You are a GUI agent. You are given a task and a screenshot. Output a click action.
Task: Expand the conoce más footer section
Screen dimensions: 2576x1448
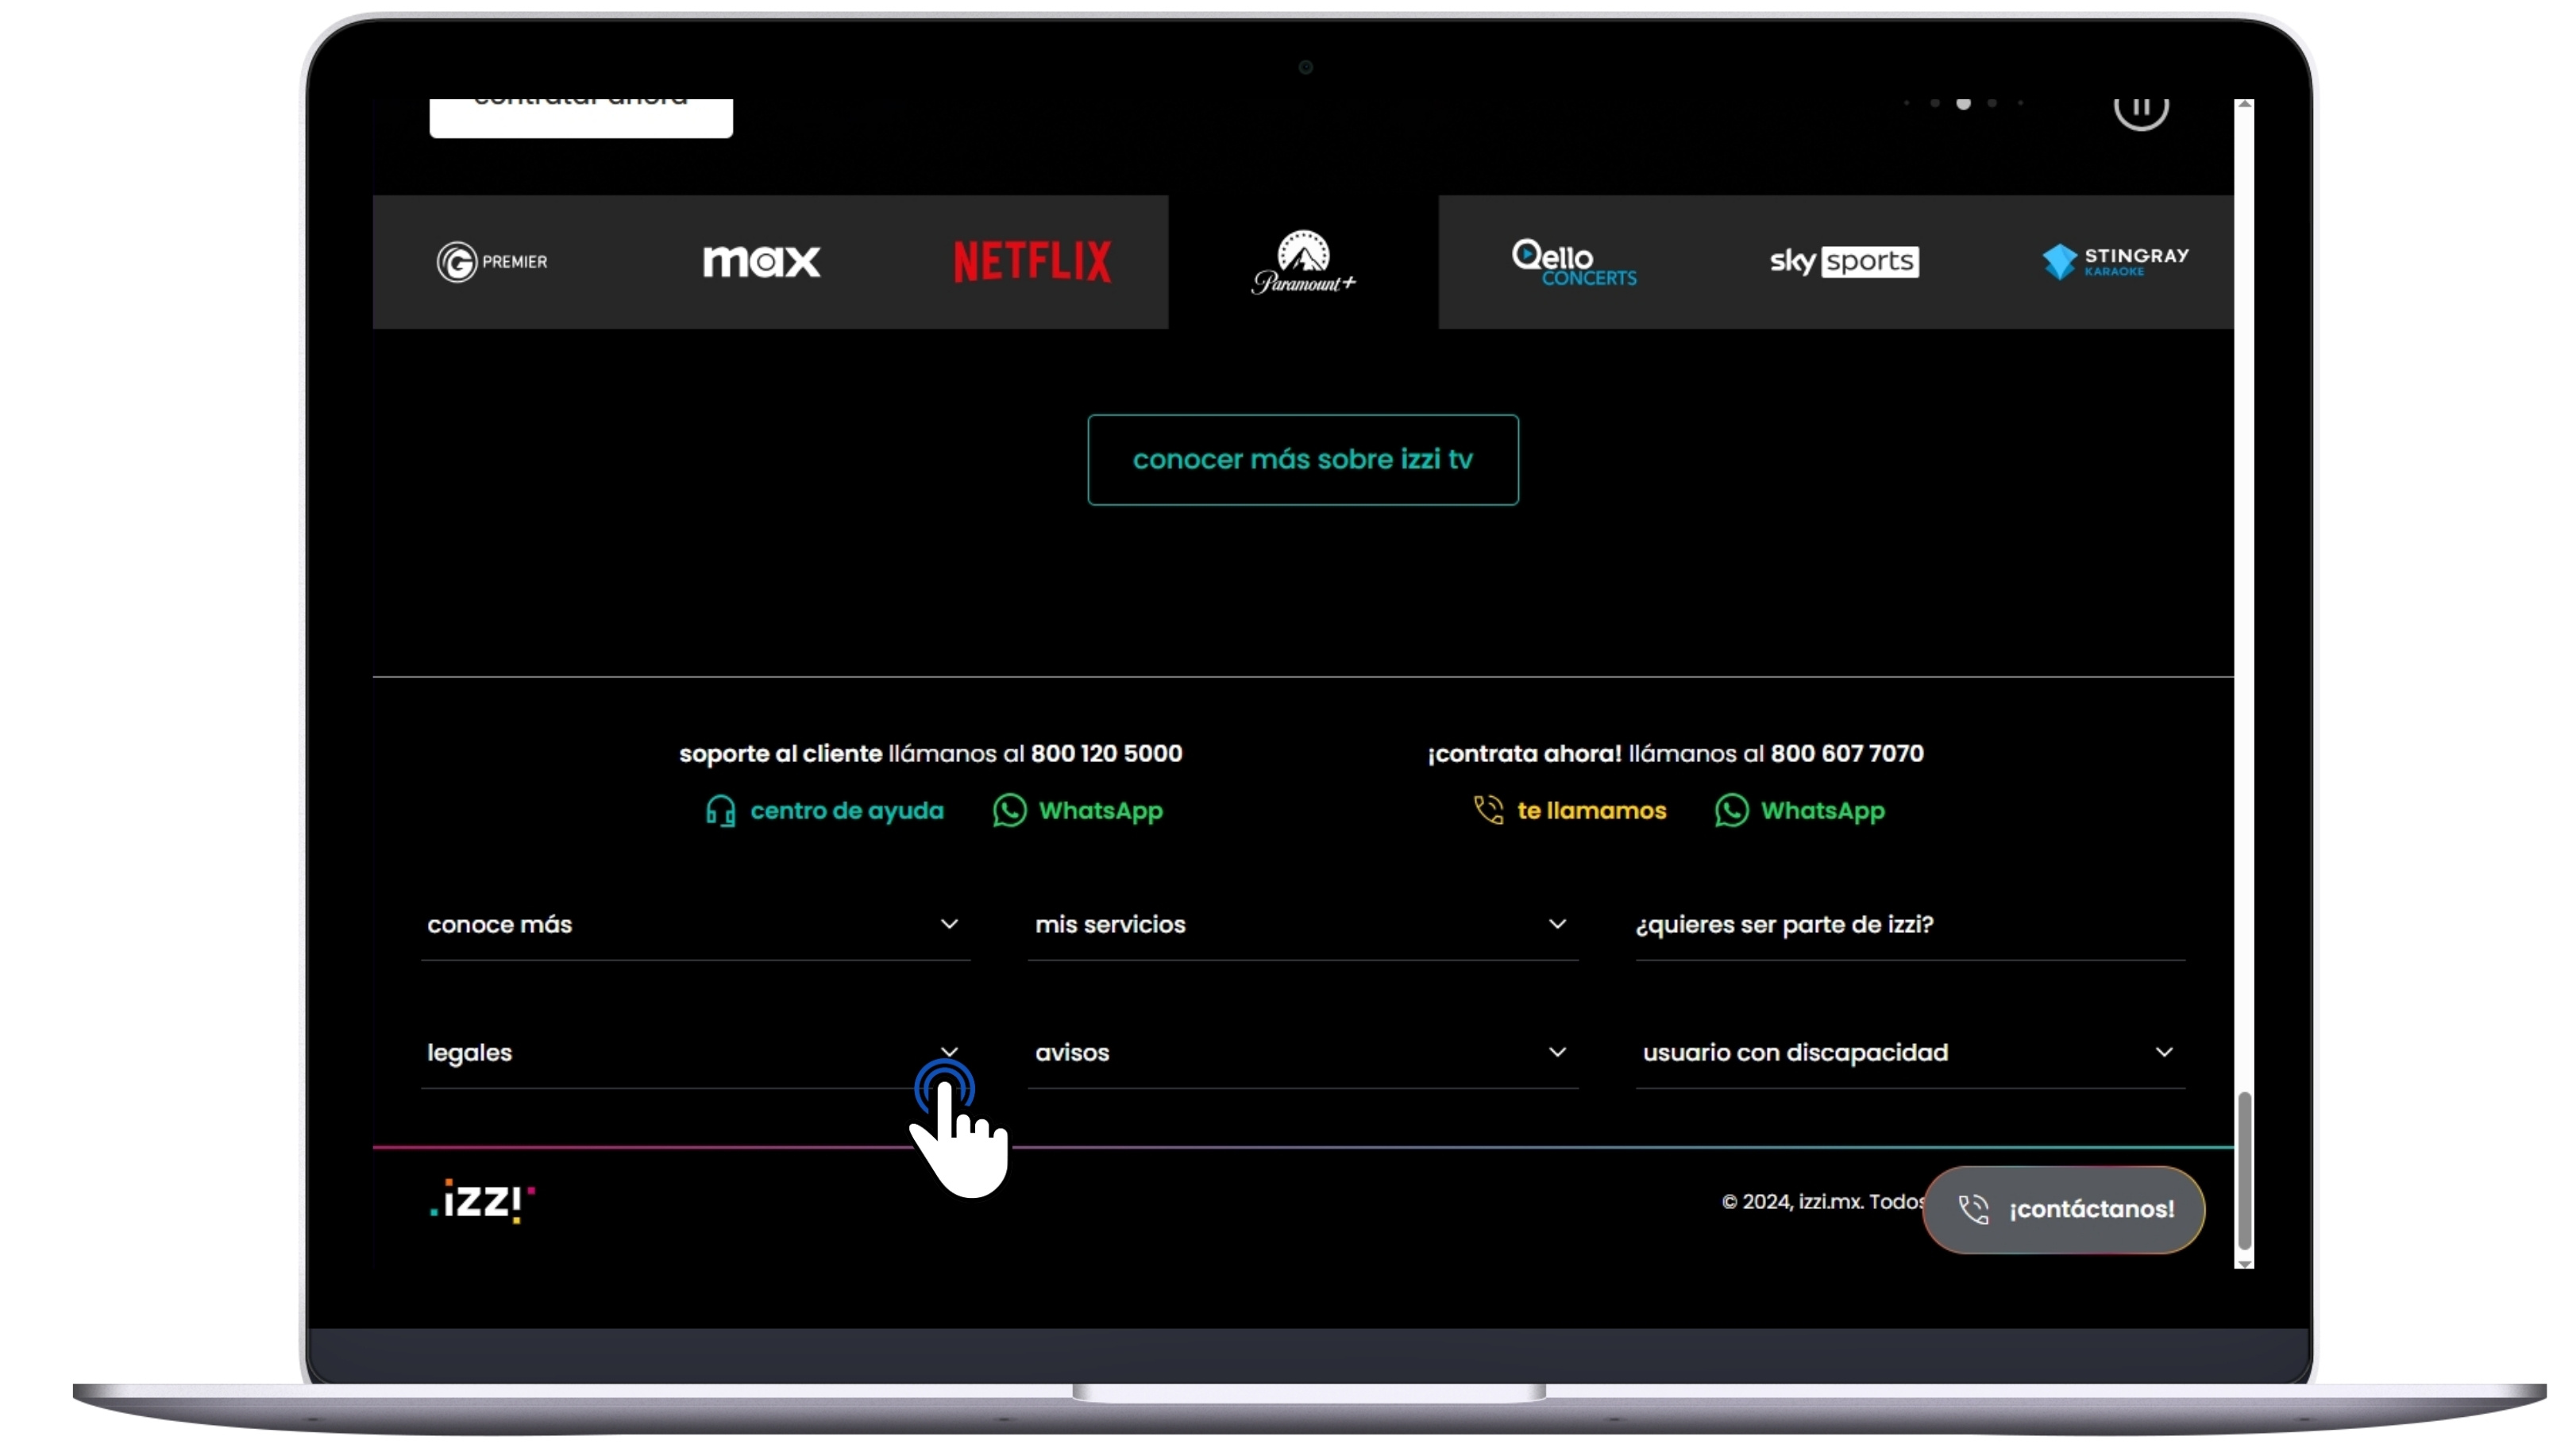click(695, 925)
